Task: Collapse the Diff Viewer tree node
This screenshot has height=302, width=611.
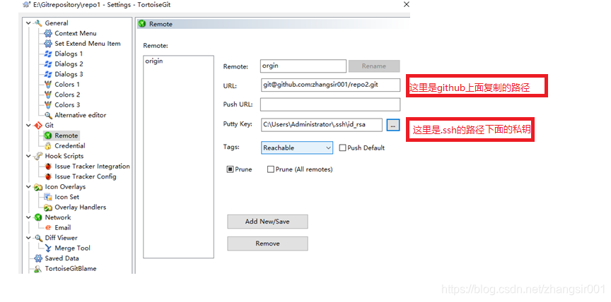Action: [28, 238]
